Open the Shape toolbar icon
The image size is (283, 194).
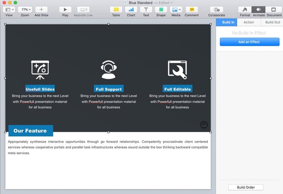(161, 9)
